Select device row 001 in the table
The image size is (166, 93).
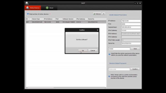(66, 22)
